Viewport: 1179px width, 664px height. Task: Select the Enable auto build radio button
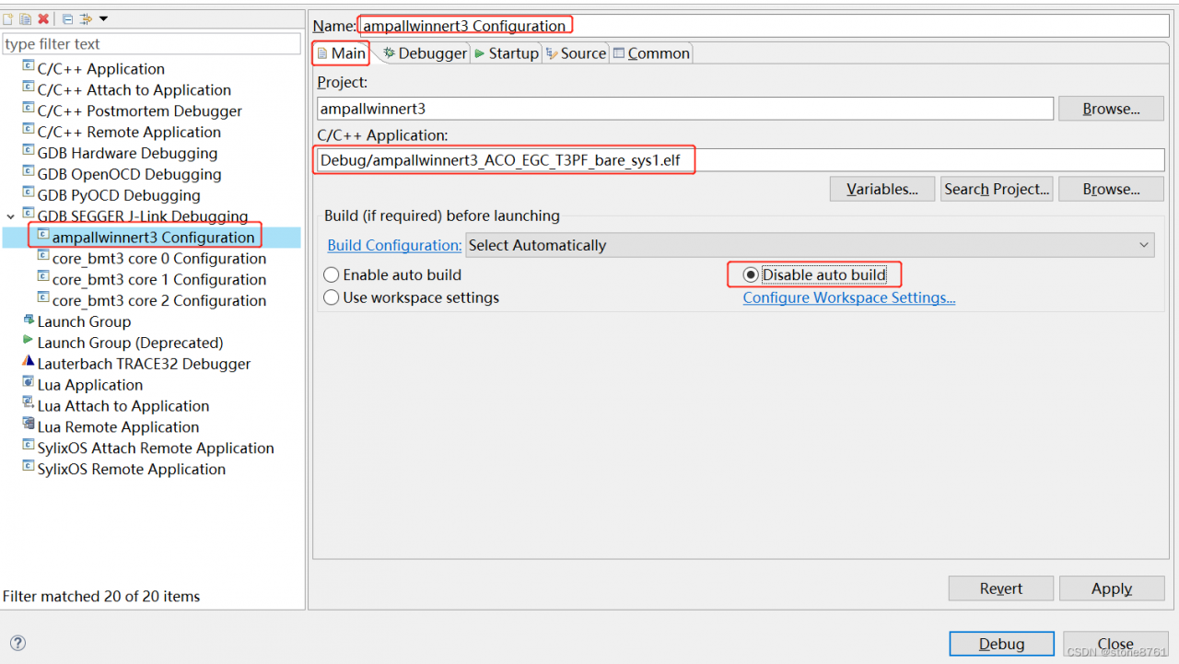[332, 274]
